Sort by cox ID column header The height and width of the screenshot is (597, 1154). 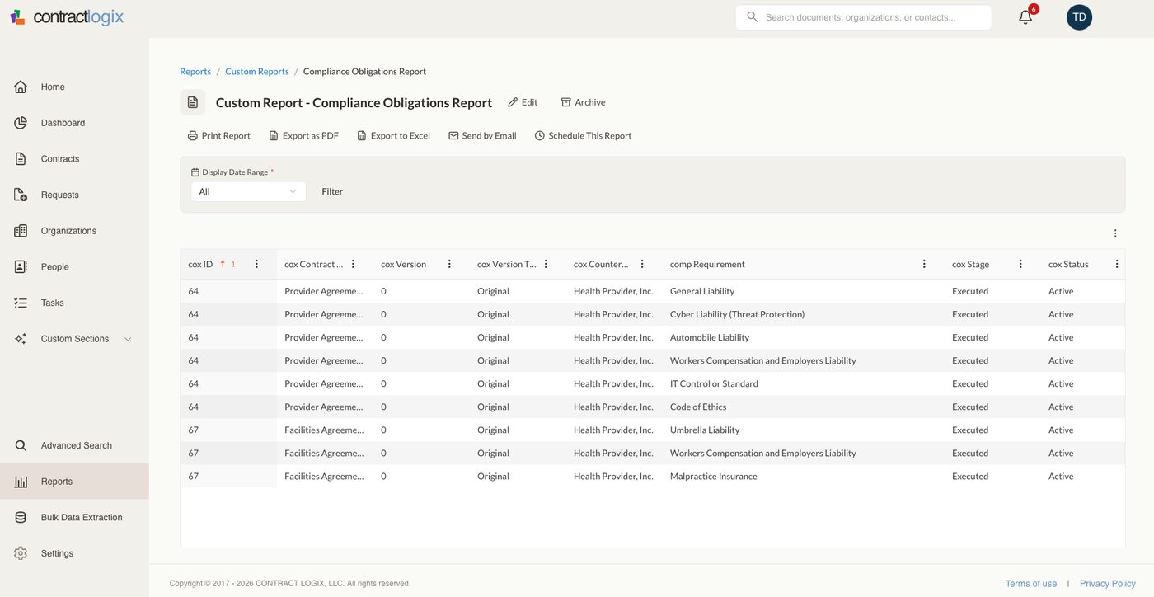click(200, 264)
